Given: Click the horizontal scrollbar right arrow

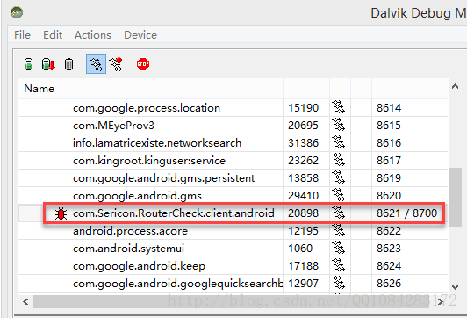Looking at the screenshot, I should click(440, 301).
